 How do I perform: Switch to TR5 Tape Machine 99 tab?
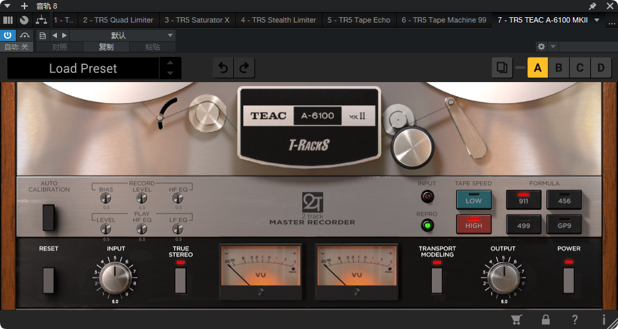tap(444, 20)
